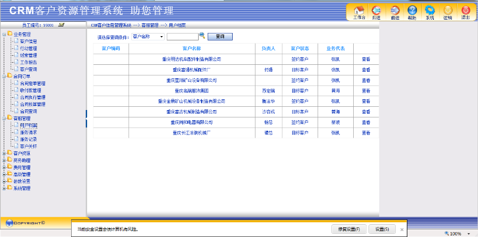Screen dimensions: 478x237
Task: Click the 前进 forward arrow icon
Action: click(x=395, y=11)
